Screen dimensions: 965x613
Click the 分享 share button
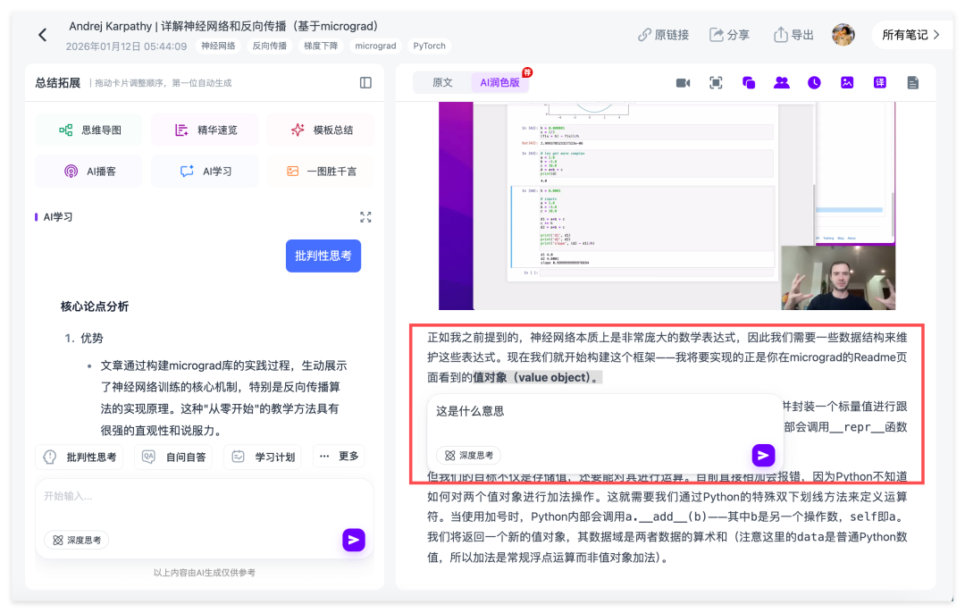tap(729, 35)
